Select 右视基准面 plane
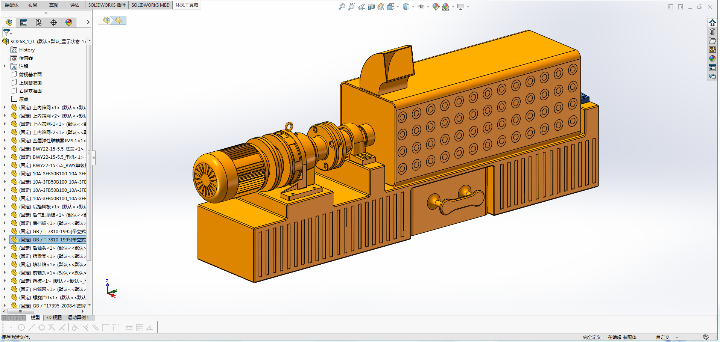The width and height of the screenshot is (720, 342). pyautogui.click(x=26, y=91)
